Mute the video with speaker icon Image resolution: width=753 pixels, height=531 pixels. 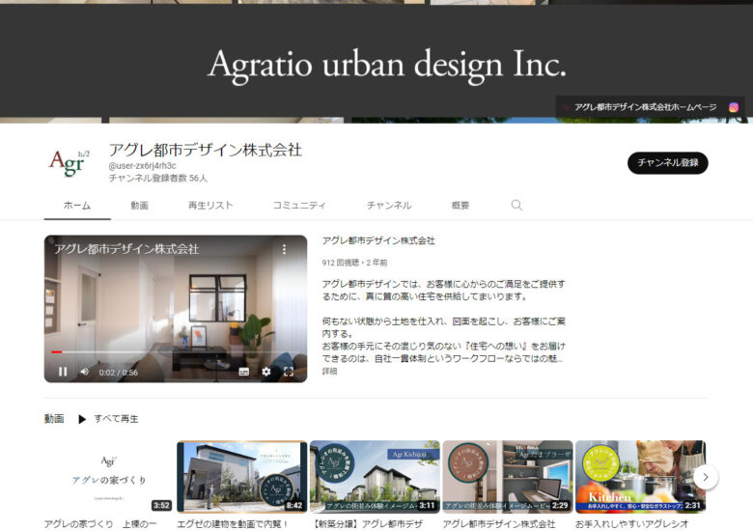(x=84, y=371)
